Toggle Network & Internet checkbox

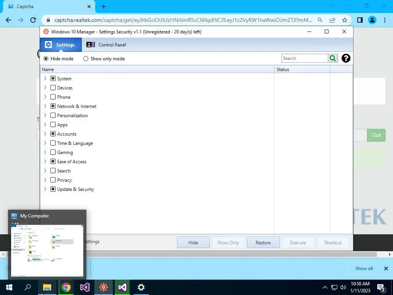pos(53,106)
